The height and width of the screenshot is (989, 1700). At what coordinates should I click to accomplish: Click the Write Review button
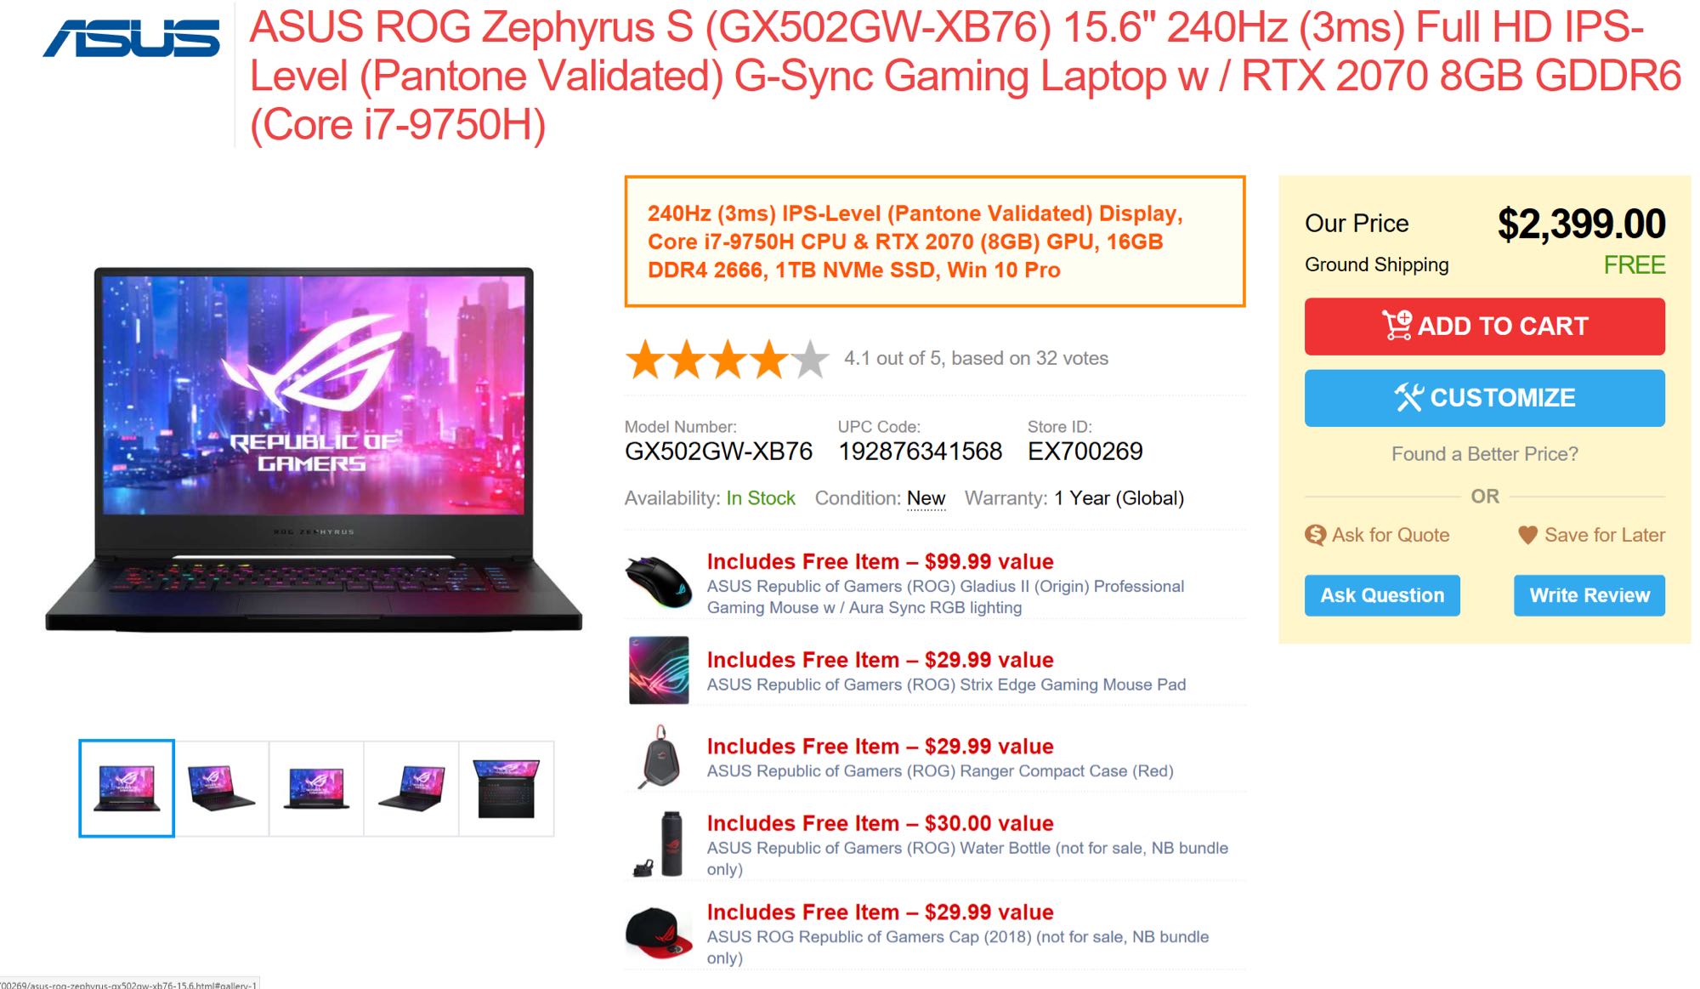pyautogui.click(x=1589, y=595)
